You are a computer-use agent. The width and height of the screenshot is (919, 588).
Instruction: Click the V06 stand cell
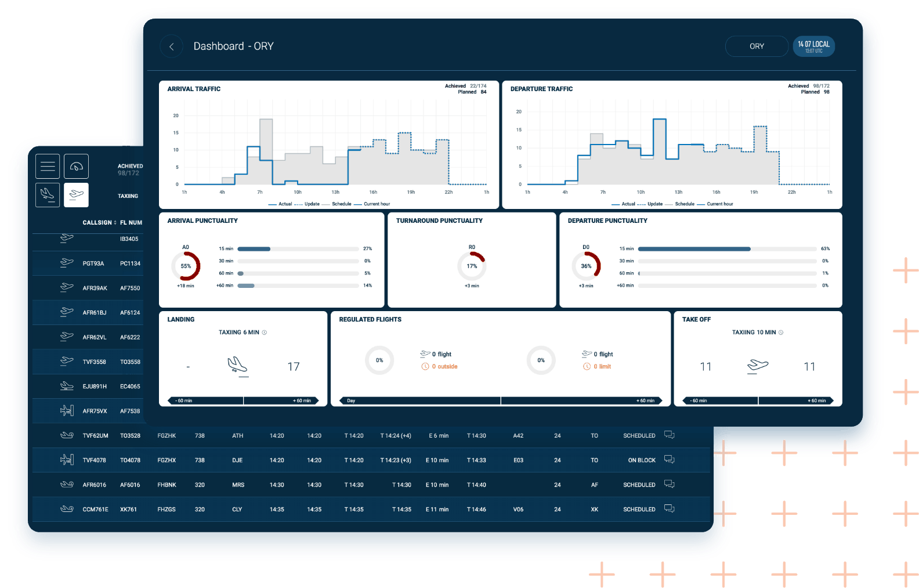(518, 510)
